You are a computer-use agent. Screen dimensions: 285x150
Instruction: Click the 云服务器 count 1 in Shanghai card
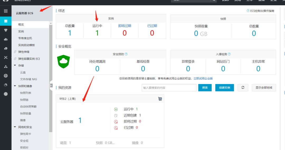[80, 120]
